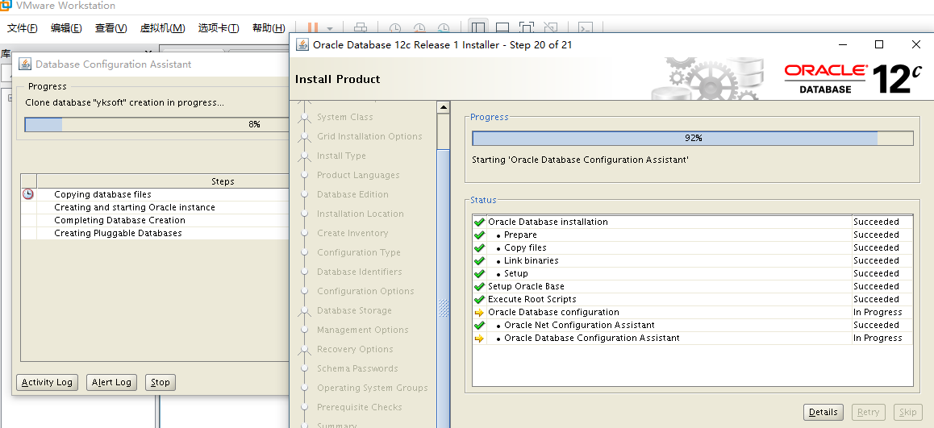Expand the dropdown arrow beside pause button

tap(329, 28)
